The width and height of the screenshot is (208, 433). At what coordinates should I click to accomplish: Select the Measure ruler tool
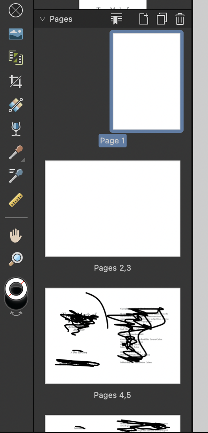16,200
